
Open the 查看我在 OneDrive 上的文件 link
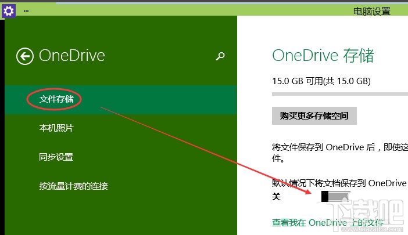tap(328, 223)
